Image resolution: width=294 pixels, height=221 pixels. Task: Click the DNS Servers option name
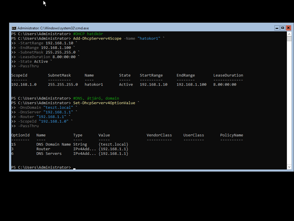click(x=49, y=154)
